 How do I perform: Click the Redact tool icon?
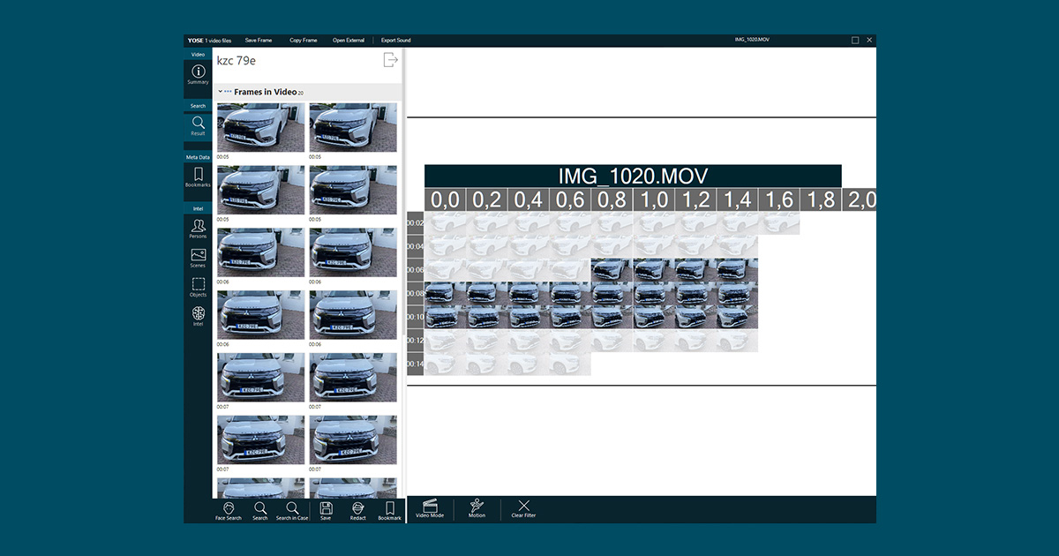point(357,510)
